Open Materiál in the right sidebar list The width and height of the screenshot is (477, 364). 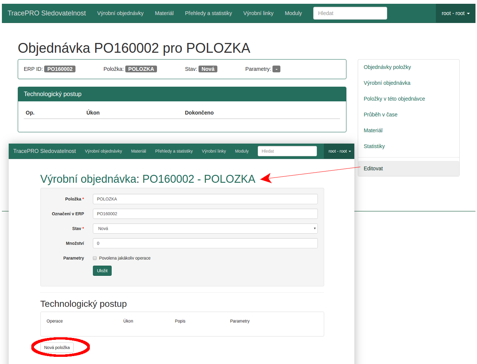(x=373, y=130)
